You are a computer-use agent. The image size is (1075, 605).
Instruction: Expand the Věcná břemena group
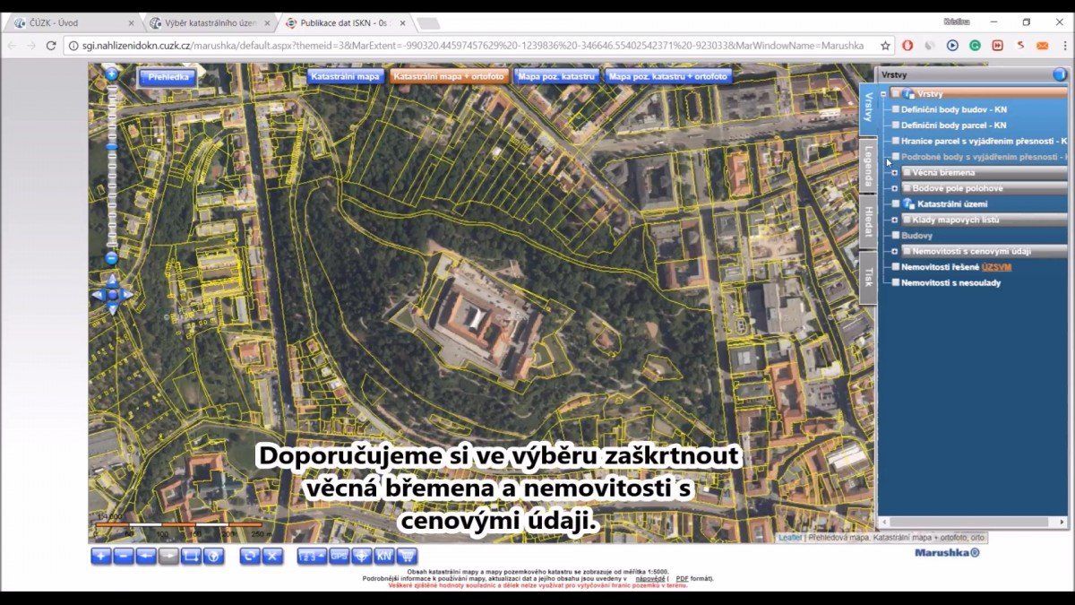coord(894,172)
